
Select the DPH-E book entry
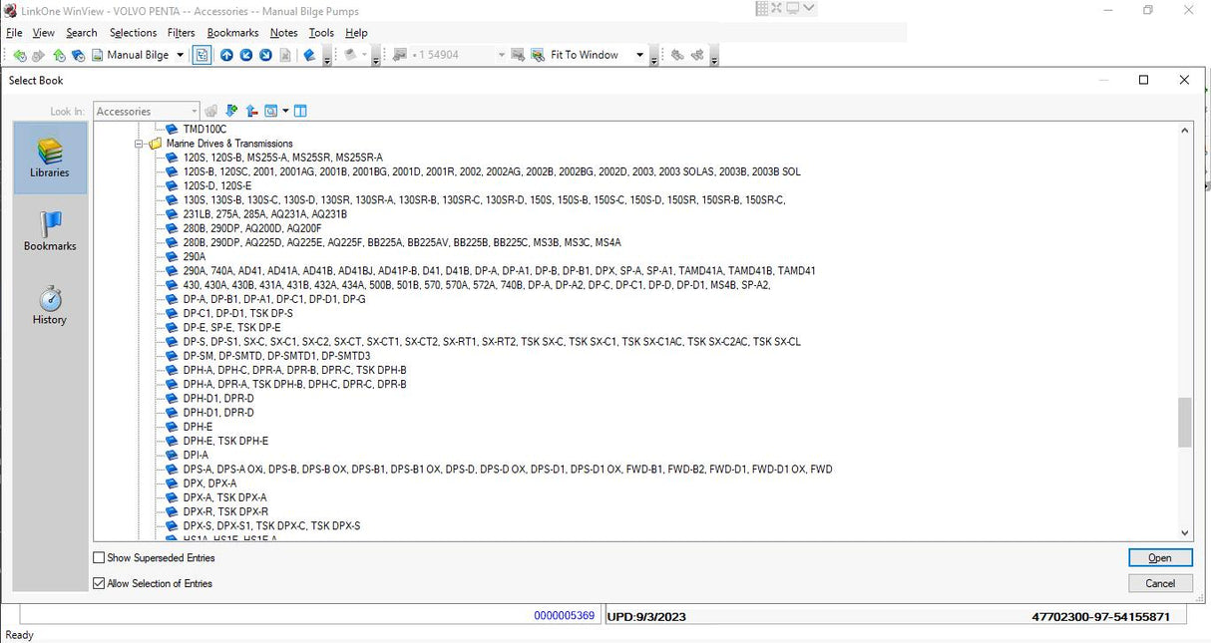[198, 427]
